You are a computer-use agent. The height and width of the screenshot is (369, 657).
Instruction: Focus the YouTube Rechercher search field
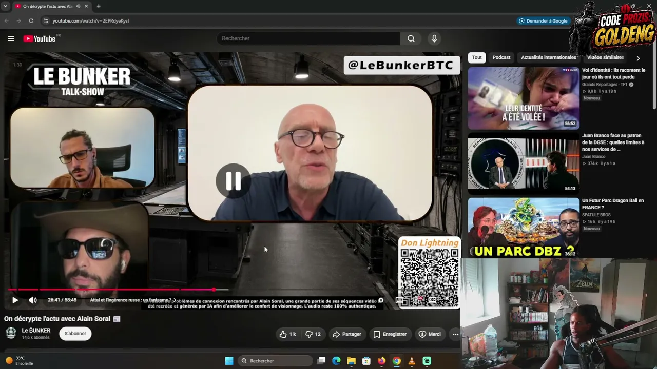[308, 38]
